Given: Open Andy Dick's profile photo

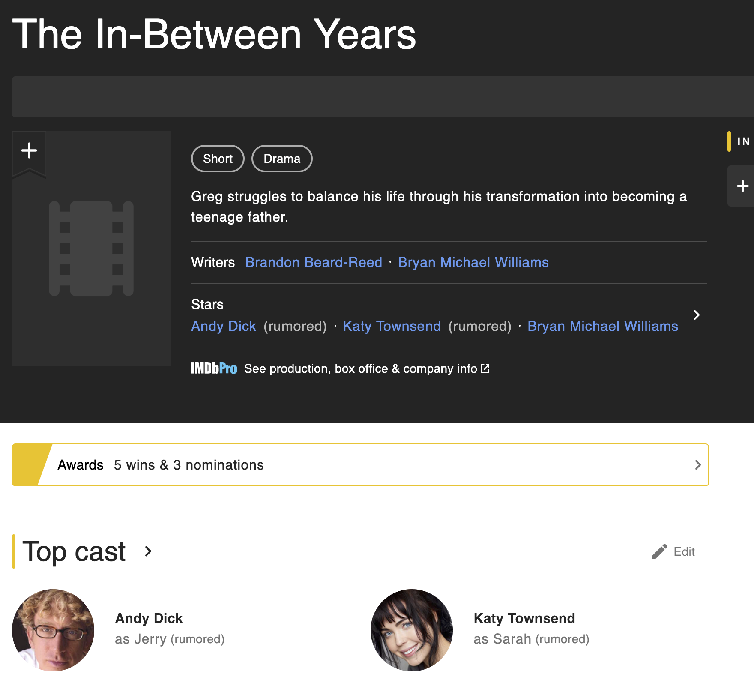Looking at the screenshot, I should click(53, 630).
